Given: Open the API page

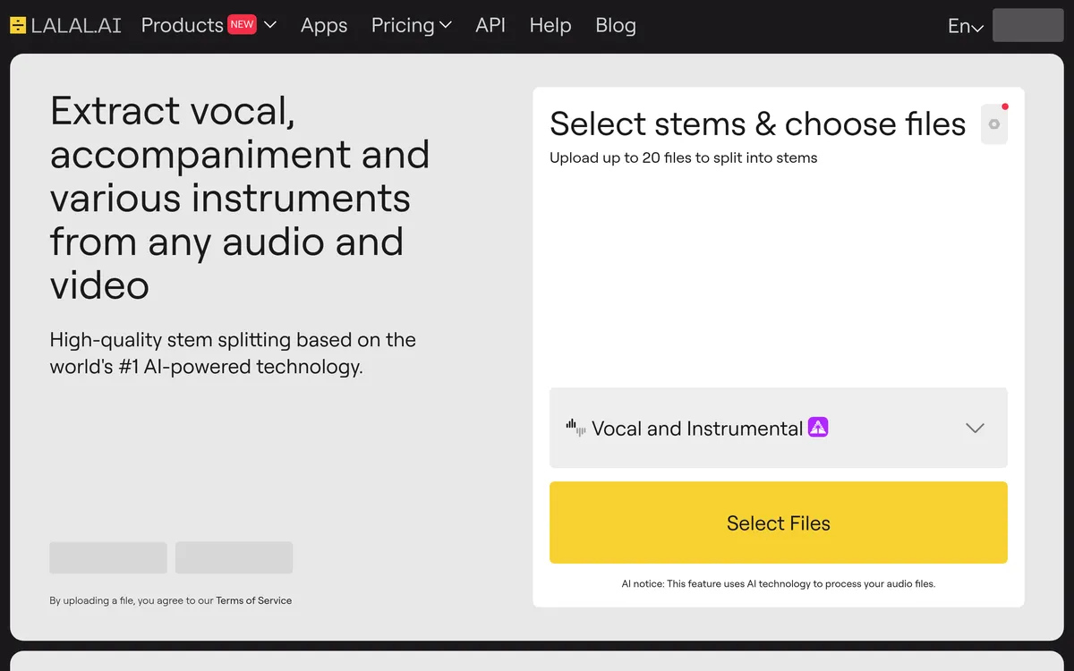Looking at the screenshot, I should [x=490, y=25].
